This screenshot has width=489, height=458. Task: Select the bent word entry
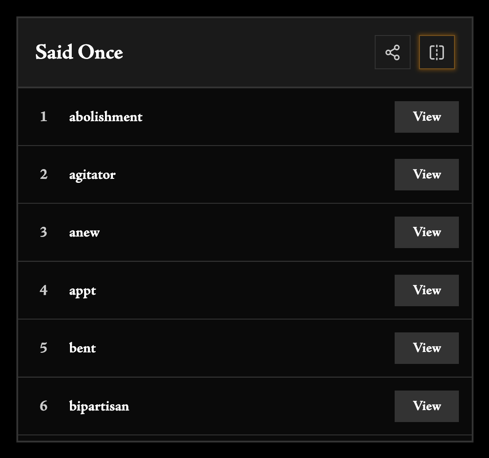click(x=82, y=348)
